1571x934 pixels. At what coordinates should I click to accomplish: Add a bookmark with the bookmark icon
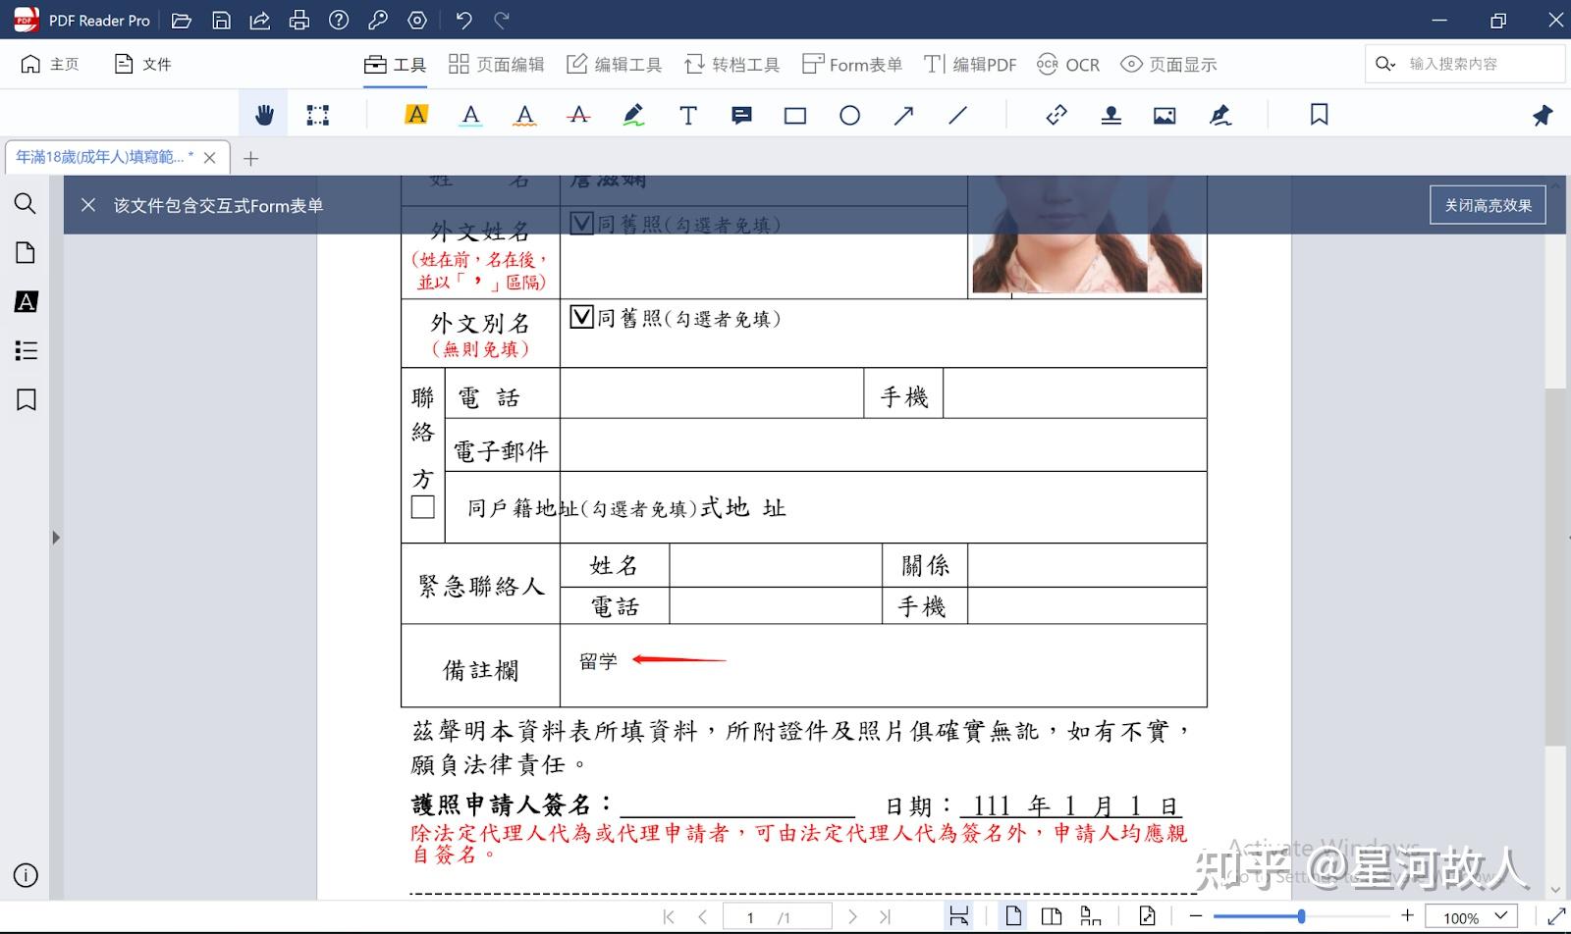pyautogui.click(x=1318, y=114)
